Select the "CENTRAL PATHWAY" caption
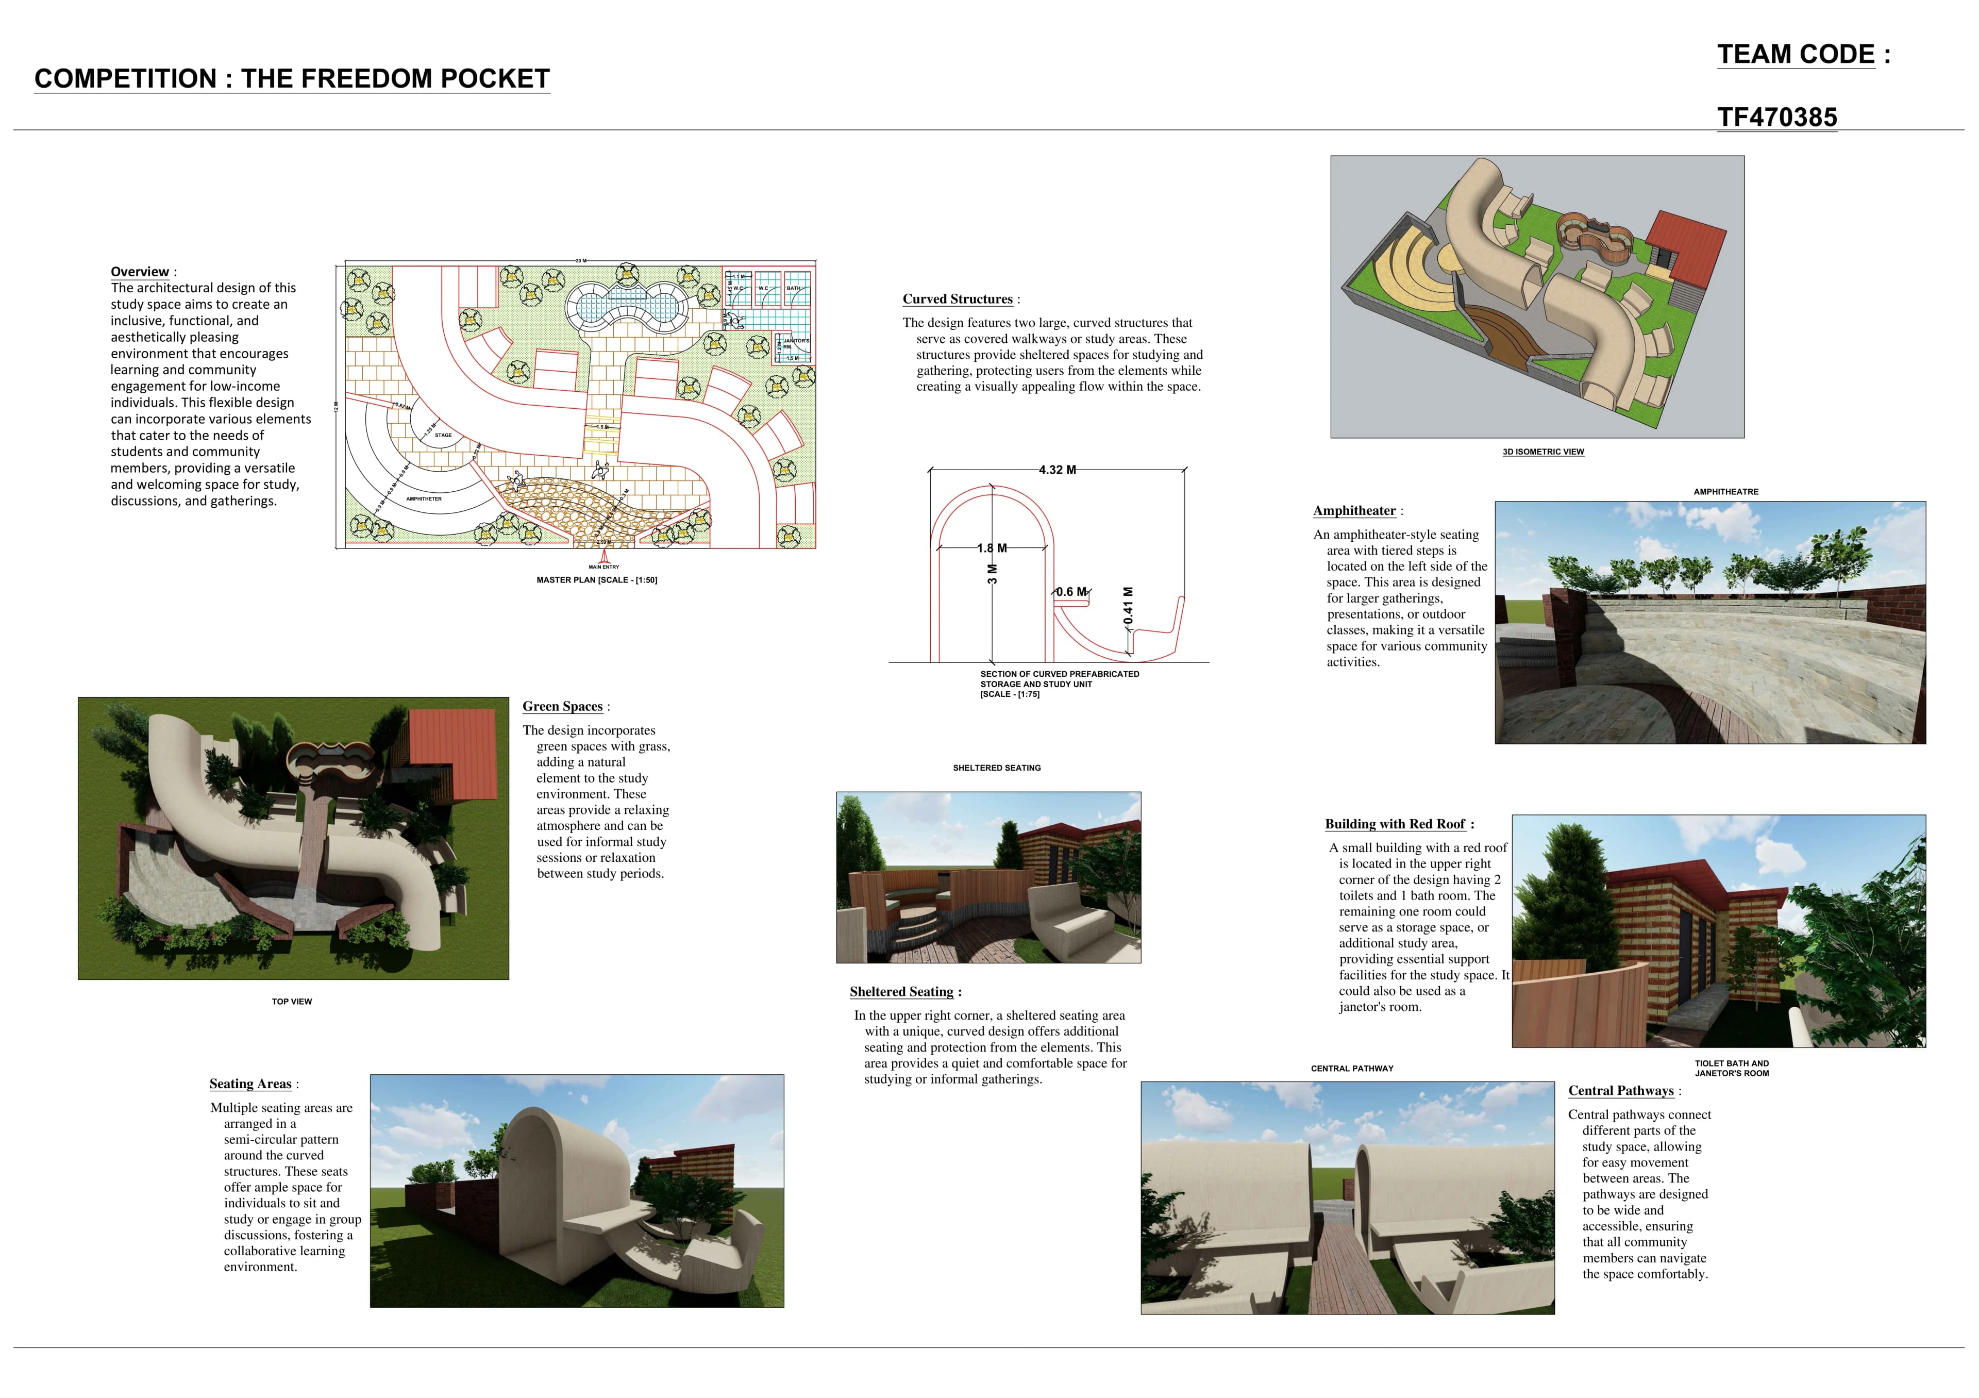Screen dimensions: 1979x1398 click(1352, 1069)
